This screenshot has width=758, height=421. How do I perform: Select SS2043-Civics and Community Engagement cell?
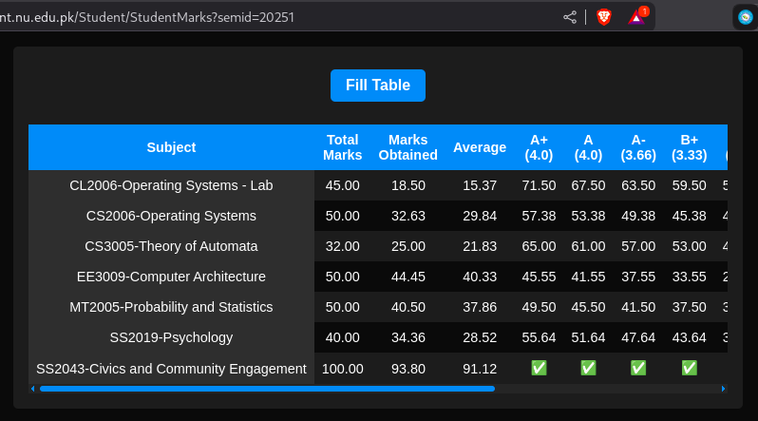171,369
